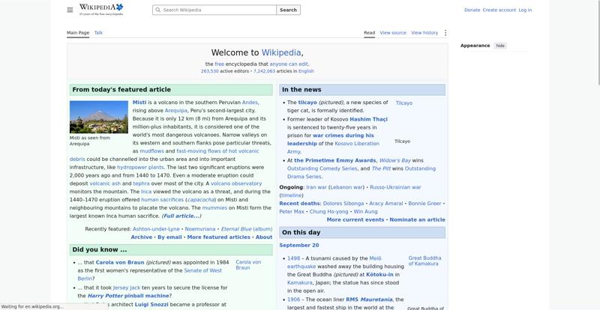Select the Main Page tab
The width and height of the screenshot is (600, 310).
coord(78,33)
